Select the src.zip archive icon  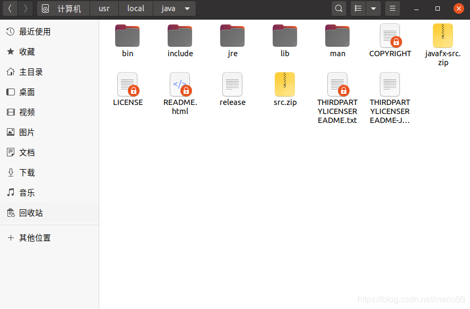(x=285, y=84)
